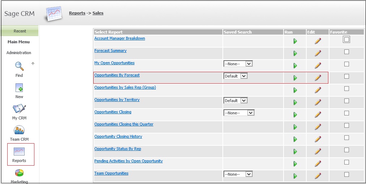The image size is (366, 184).
Task: Edit Opportunities Closing this Quarter report
Action: [318, 127]
